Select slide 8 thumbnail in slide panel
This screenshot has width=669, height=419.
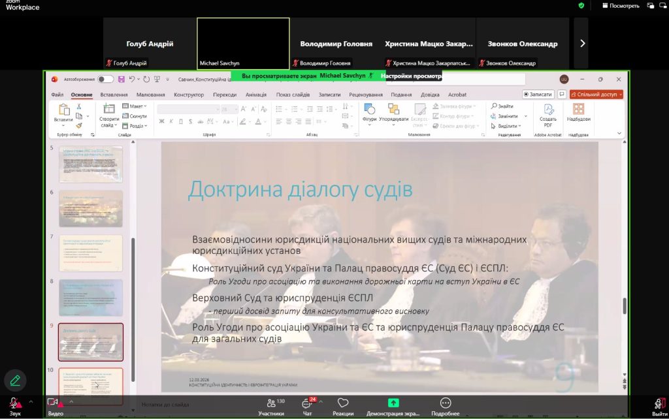pos(90,298)
